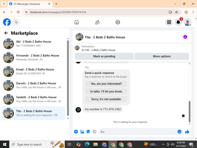The image size is (197, 148).
Task: Send quick reply Sorry, it's not available.
Action: tap(106, 99)
